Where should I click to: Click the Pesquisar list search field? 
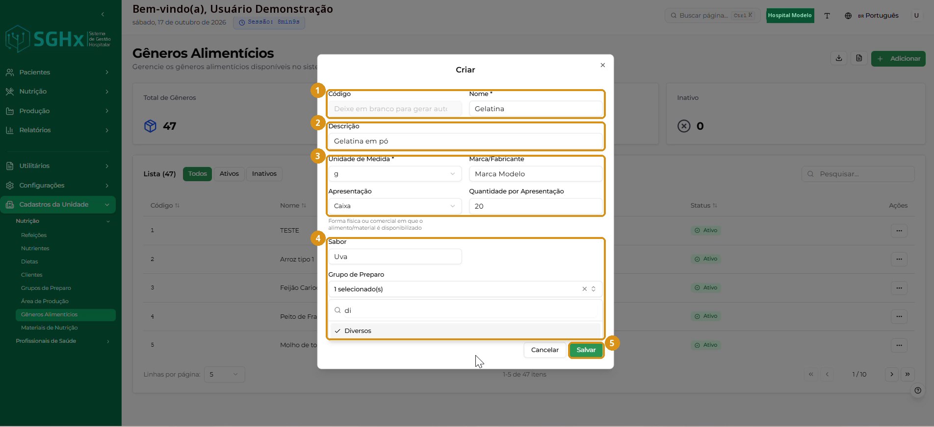[x=858, y=174]
